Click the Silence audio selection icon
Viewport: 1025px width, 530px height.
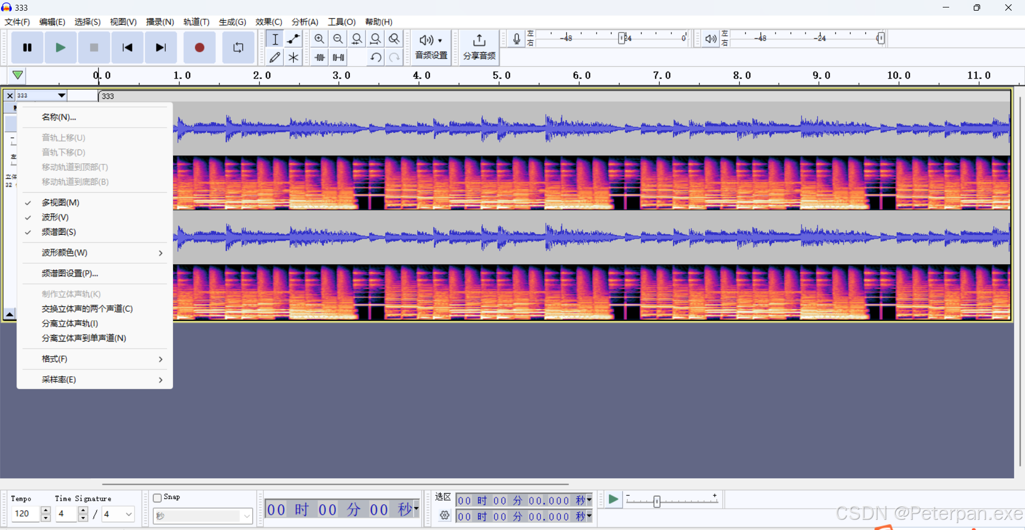click(x=338, y=57)
